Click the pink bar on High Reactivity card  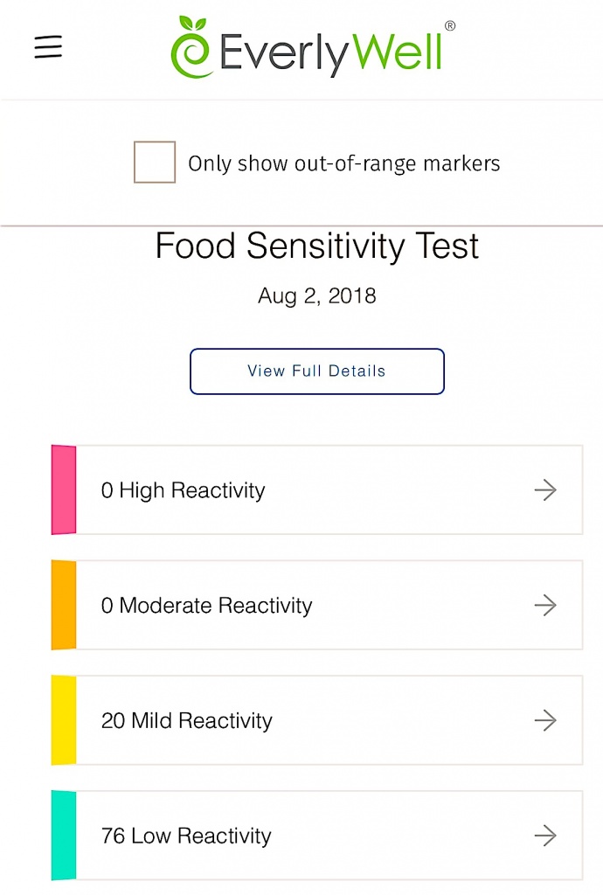click(64, 490)
